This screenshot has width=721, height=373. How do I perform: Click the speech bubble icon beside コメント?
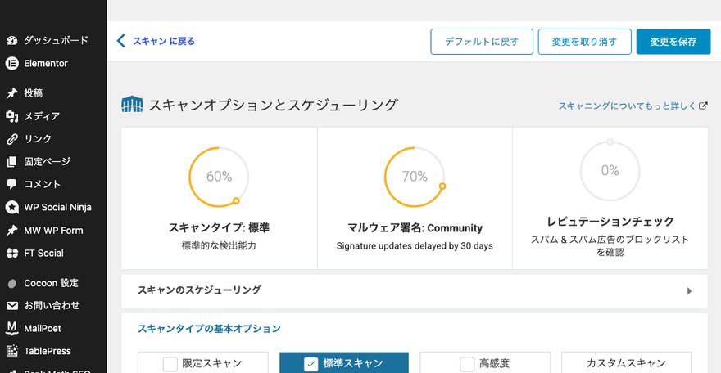pos(12,184)
